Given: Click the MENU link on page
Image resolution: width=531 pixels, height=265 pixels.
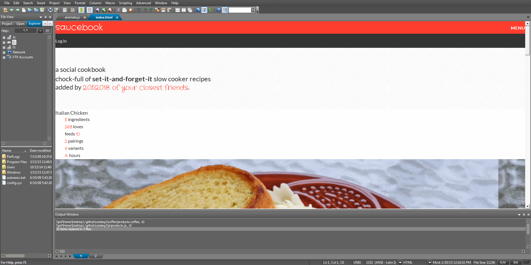Looking at the screenshot, I should pos(518,28).
